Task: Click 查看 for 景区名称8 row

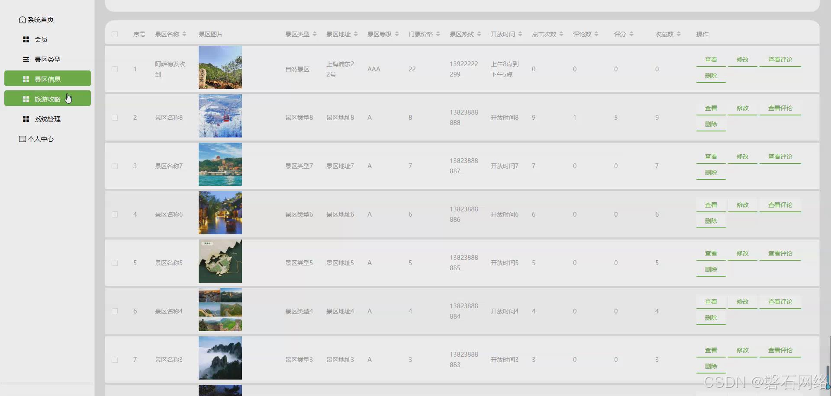Action: pyautogui.click(x=711, y=109)
